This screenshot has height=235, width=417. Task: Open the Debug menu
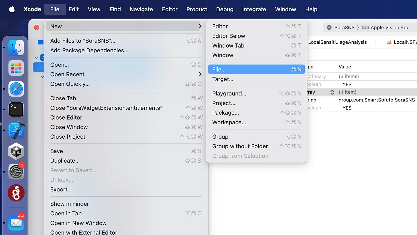225,9
